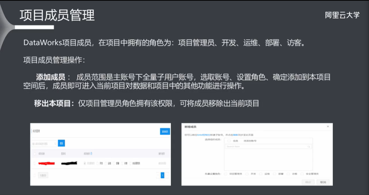Tick the checkbox beside 批量移除 button
This screenshot has height=195, width=369.
point(35,175)
